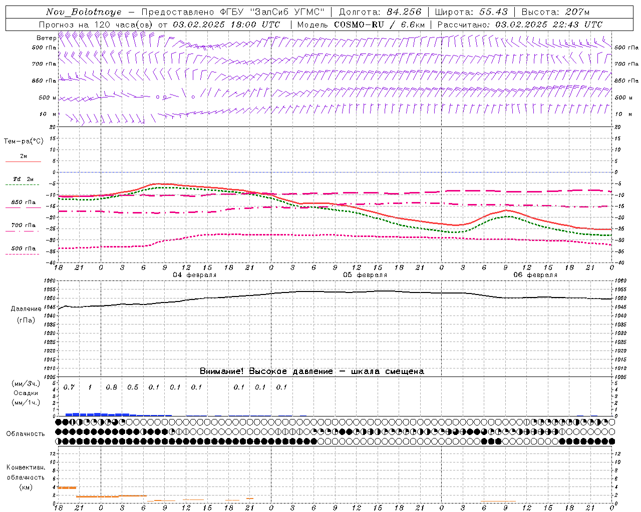Click the station name Nov_Bolotnoye
Viewport: 641px width, 512px height.
pos(84,12)
